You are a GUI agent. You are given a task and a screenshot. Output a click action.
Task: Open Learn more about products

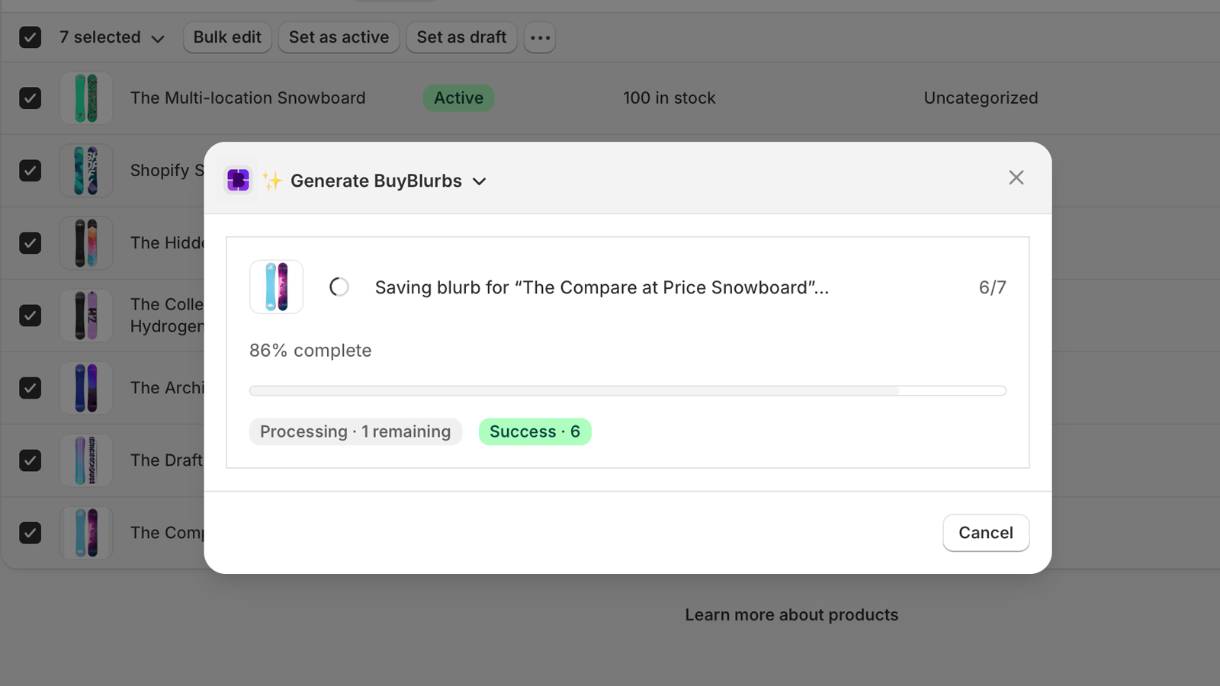click(791, 614)
